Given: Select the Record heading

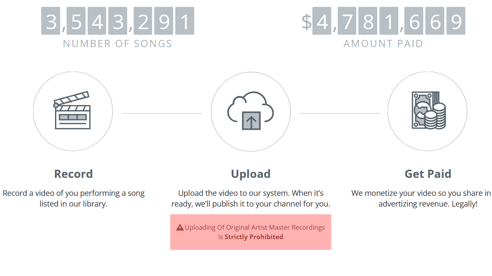Looking at the screenshot, I should (73, 174).
